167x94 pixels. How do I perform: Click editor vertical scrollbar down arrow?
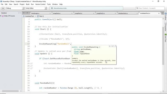(163, 91)
